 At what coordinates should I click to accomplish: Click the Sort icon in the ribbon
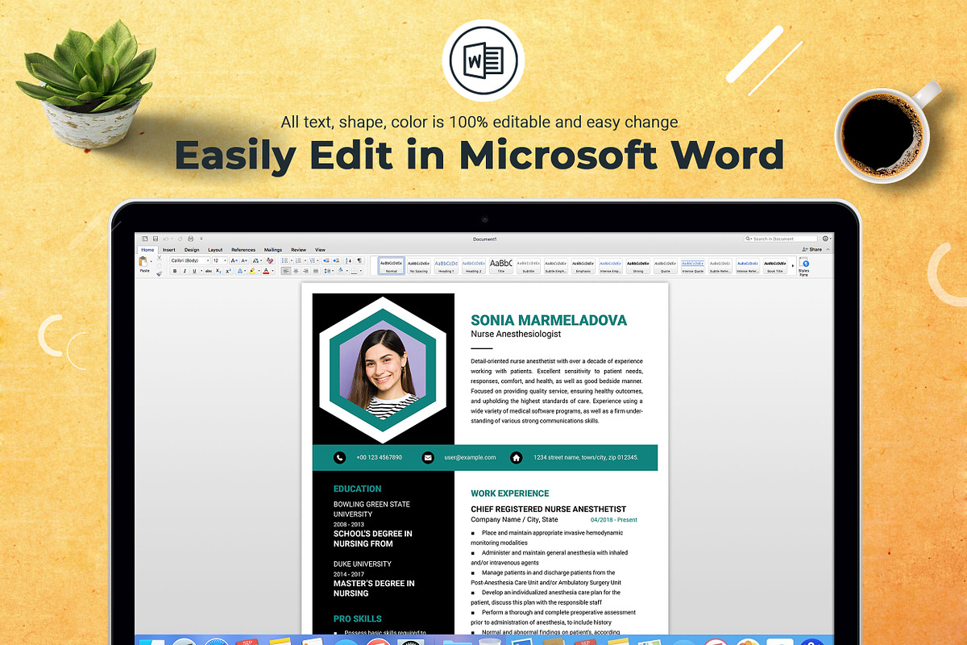click(348, 260)
